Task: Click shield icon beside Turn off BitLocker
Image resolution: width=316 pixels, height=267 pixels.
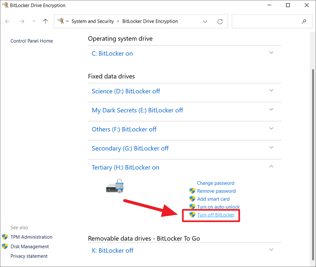Action: pyautogui.click(x=192, y=214)
